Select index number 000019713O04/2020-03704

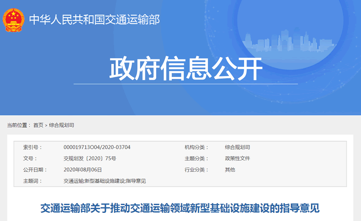point(97,147)
